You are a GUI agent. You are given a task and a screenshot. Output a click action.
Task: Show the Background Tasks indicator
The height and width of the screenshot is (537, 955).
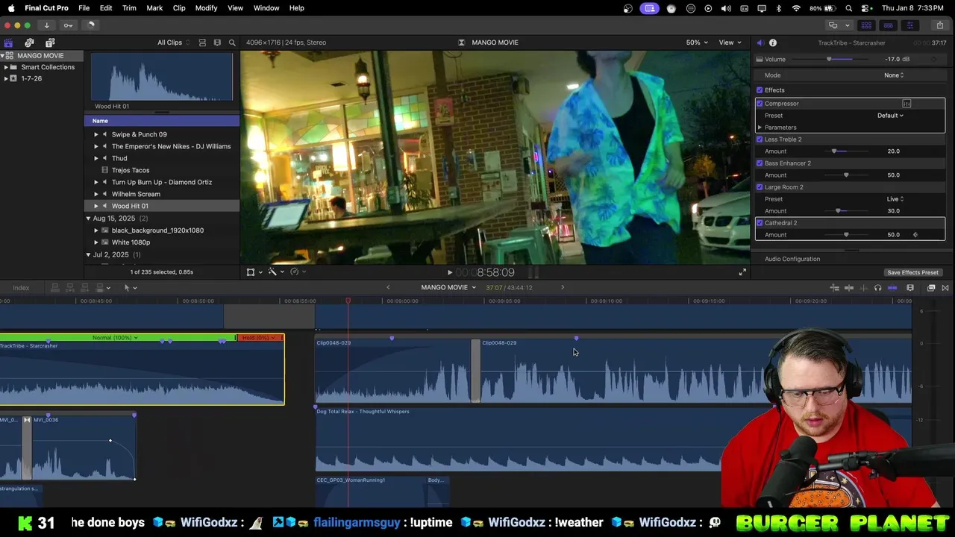(x=90, y=25)
